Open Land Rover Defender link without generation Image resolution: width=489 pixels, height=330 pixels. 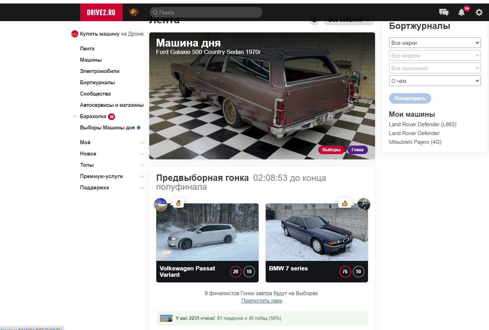tap(414, 133)
